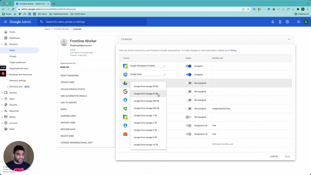Open the Google Vault licence dropdown

(148, 74)
